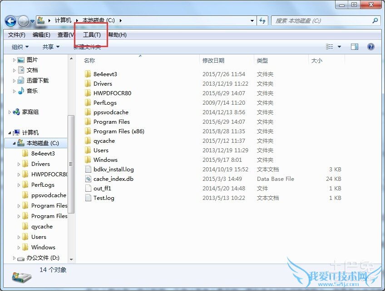Expand the Drivers node in the tree
The height and width of the screenshot is (291, 385).
point(19,164)
